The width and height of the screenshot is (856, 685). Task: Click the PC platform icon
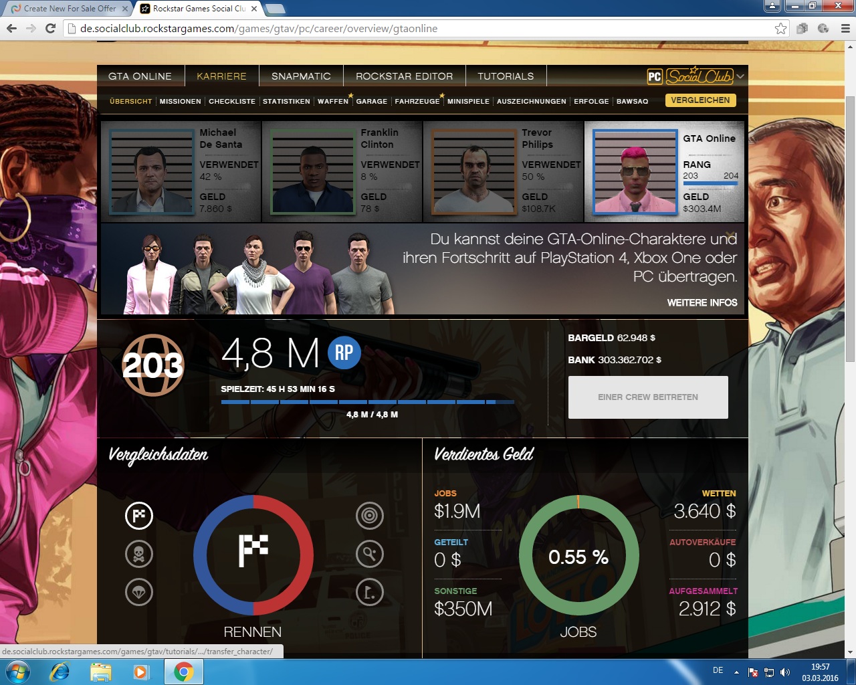pyautogui.click(x=655, y=76)
